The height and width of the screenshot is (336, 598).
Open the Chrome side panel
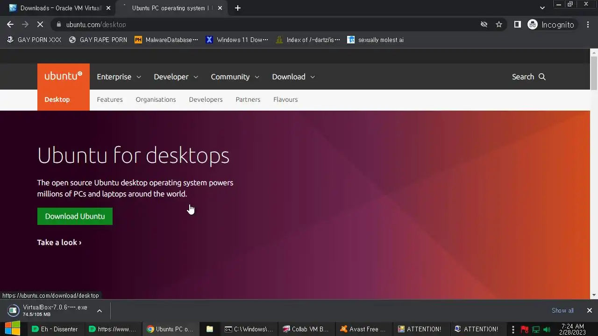517,24
